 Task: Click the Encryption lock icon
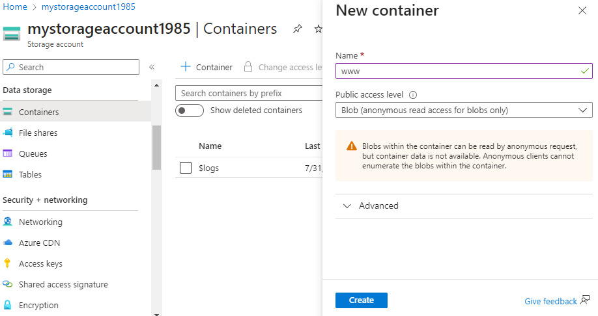click(7, 305)
